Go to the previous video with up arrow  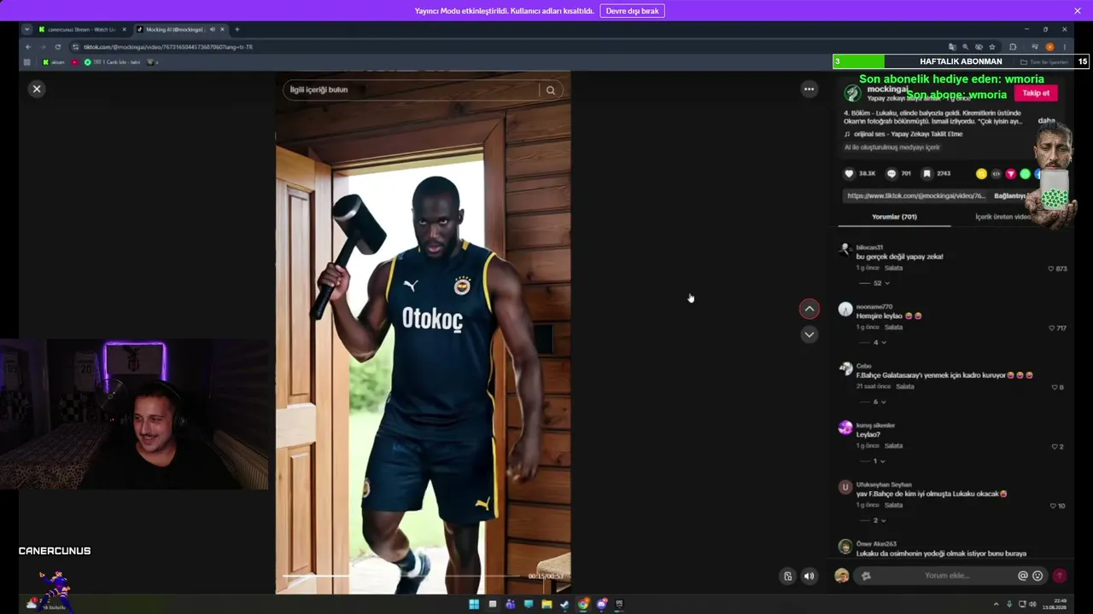point(809,309)
